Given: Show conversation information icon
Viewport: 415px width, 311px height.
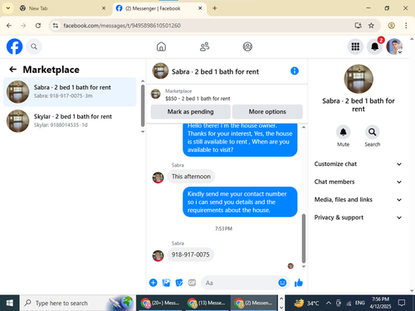Looking at the screenshot, I should click(x=295, y=71).
